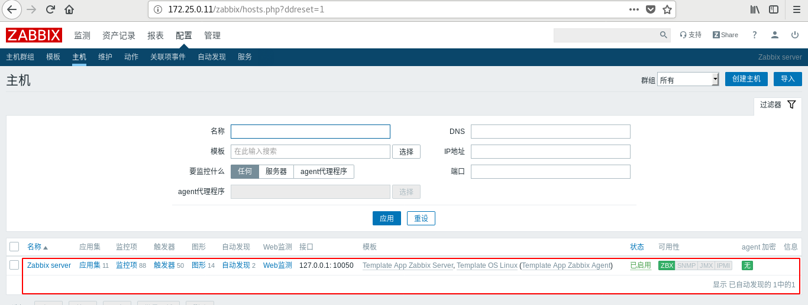Open page actions three-dot menu
This screenshot has width=808, height=305.
click(634, 9)
